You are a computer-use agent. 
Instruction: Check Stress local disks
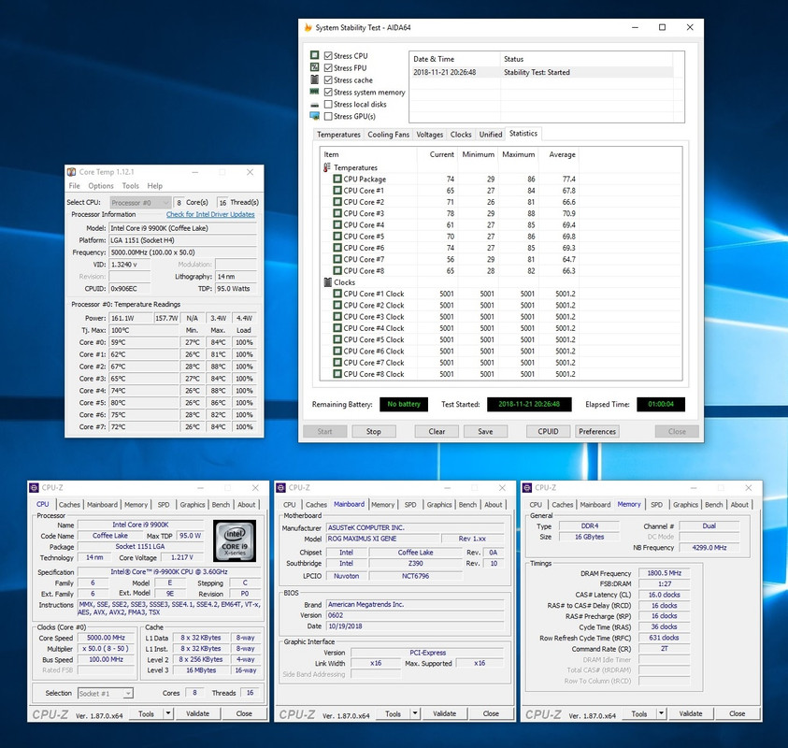[x=328, y=104]
